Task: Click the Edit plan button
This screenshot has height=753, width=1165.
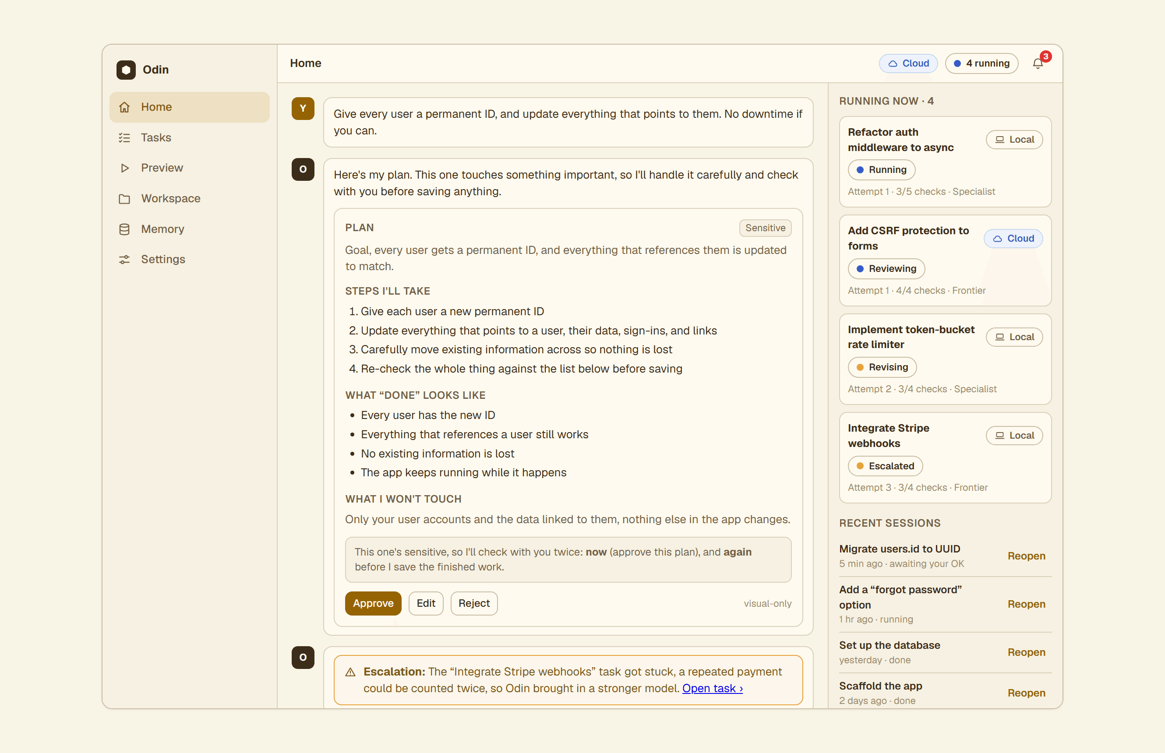Action: (x=426, y=603)
